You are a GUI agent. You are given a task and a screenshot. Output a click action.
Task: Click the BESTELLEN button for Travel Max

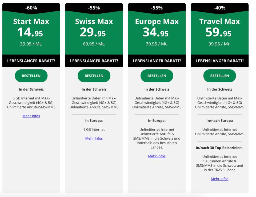[x=220, y=76]
